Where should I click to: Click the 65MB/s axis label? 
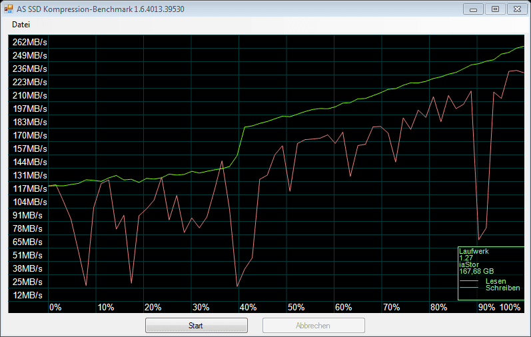[27, 242]
